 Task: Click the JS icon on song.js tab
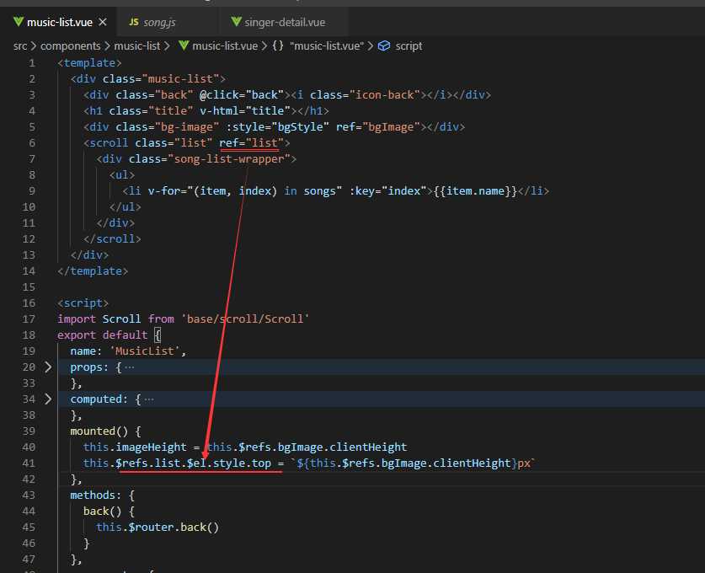134,22
